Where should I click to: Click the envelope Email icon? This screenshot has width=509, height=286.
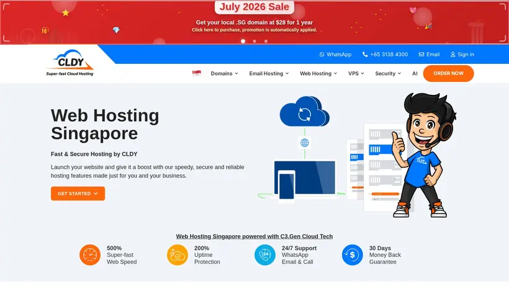tap(421, 55)
